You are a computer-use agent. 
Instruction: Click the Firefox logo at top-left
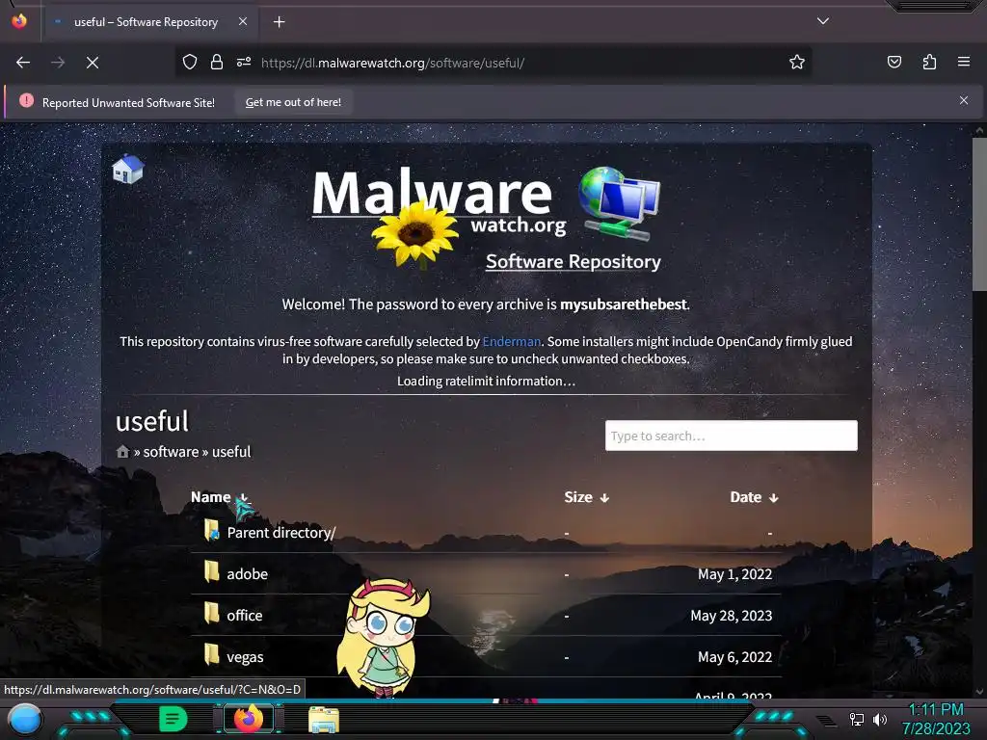pyautogui.click(x=19, y=21)
